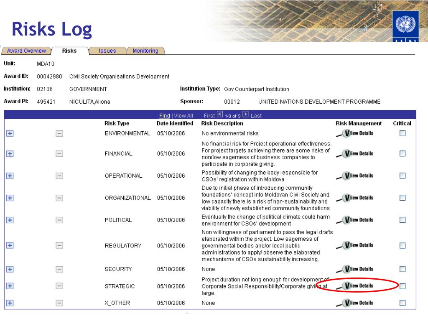Screen dimensions: 428x321
Task: Click the View All link
Action: click(x=183, y=116)
